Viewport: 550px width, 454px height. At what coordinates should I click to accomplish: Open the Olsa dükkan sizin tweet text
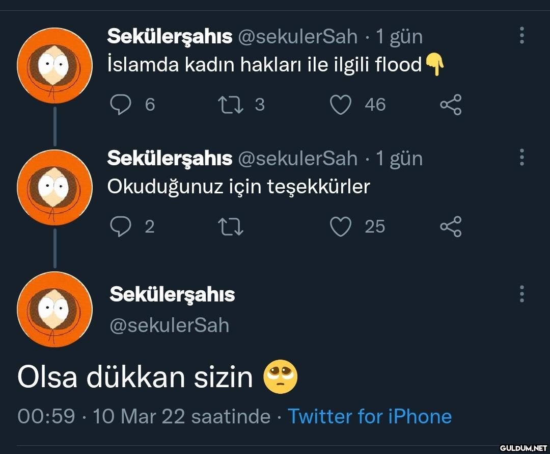click(x=135, y=377)
